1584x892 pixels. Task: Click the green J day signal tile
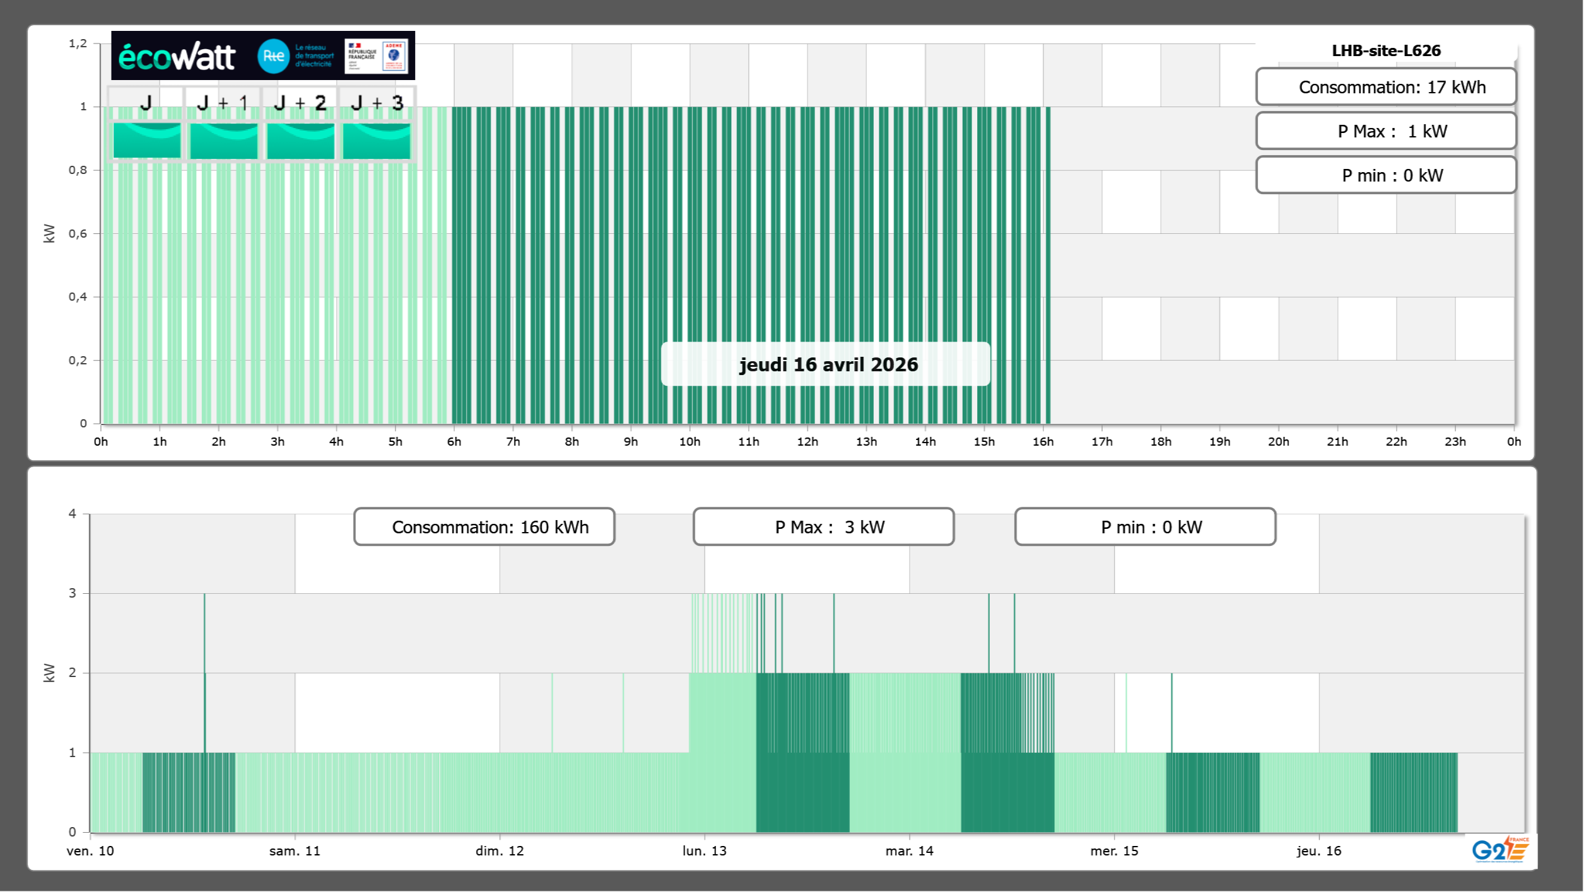tap(146, 140)
